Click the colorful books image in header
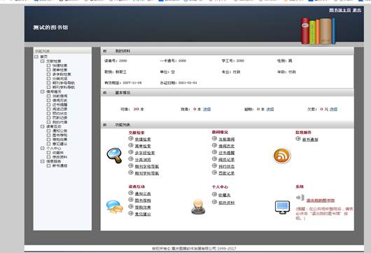This screenshot has width=371, height=253. (318, 31)
